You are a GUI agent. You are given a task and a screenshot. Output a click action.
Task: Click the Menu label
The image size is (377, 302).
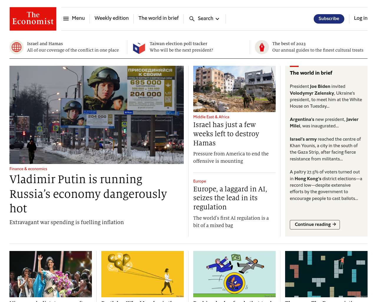pyautogui.click(x=78, y=18)
